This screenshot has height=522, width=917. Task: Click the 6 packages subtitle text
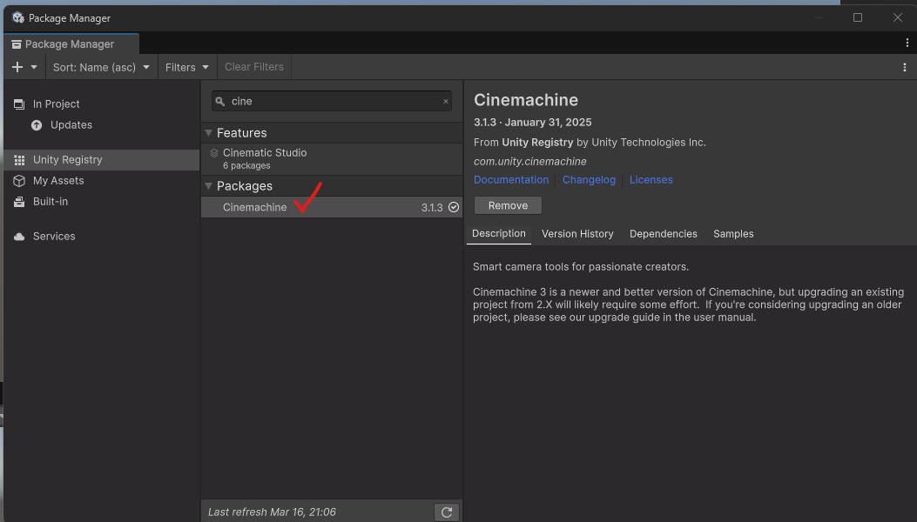(246, 165)
